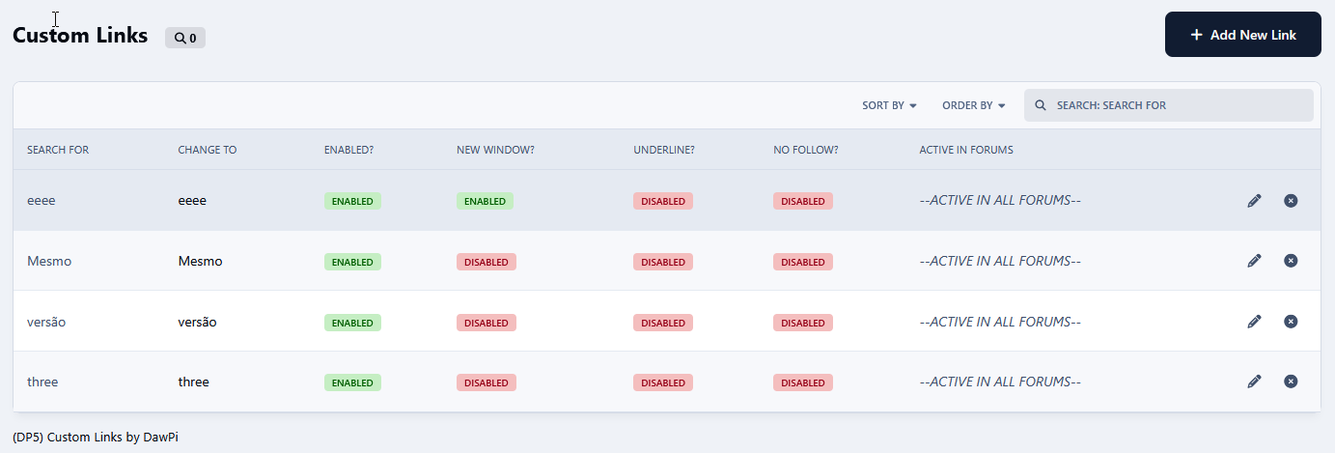This screenshot has width=1335, height=453.
Task: Toggle New Window badge for Mesmo row
Action: click(x=486, y=262)
